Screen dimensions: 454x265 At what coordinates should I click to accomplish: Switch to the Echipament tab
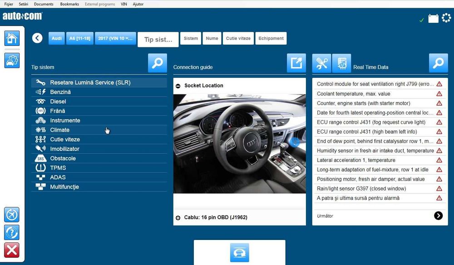coord(271,38)
